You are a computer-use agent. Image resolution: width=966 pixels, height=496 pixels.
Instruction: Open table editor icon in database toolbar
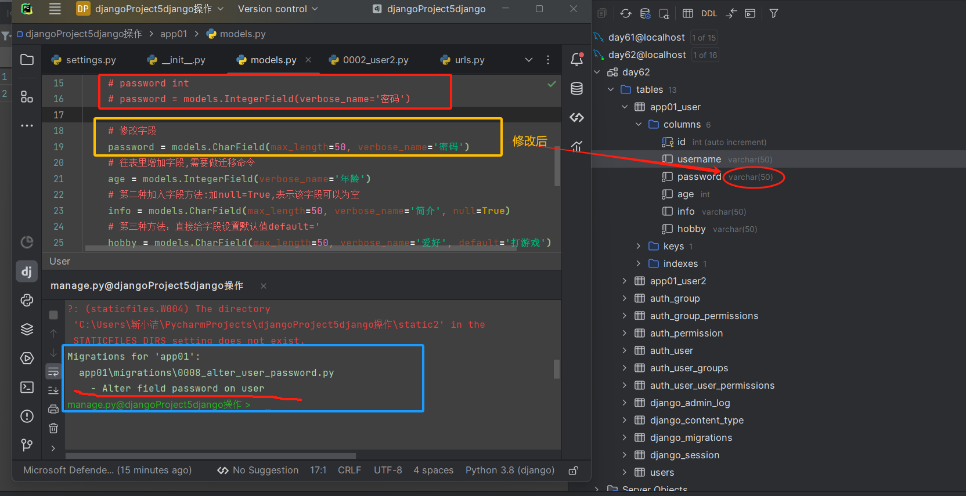[x=688, y=13]
